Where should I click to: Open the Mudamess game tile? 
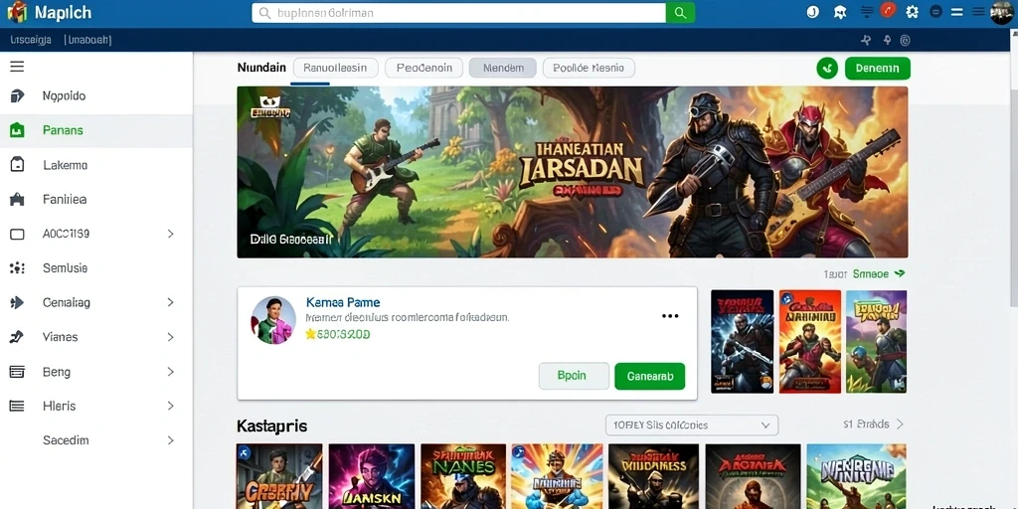pos(653,476)
